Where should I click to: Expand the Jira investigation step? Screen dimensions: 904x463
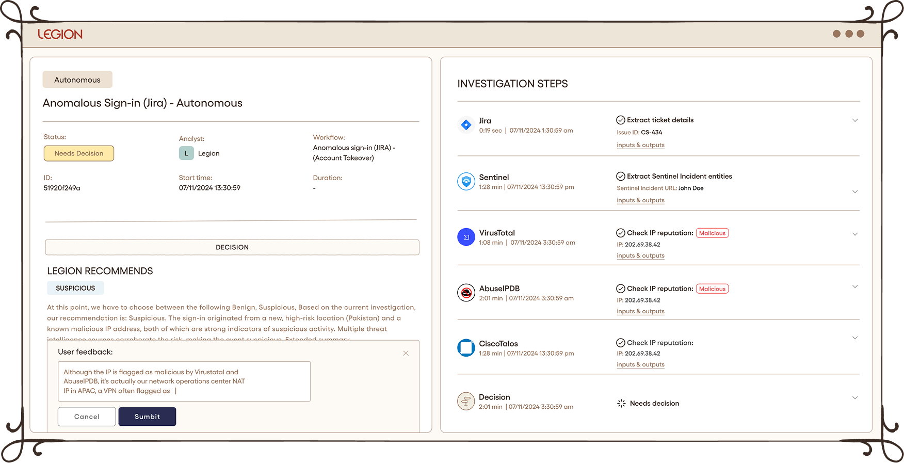(x=855, y=120)
